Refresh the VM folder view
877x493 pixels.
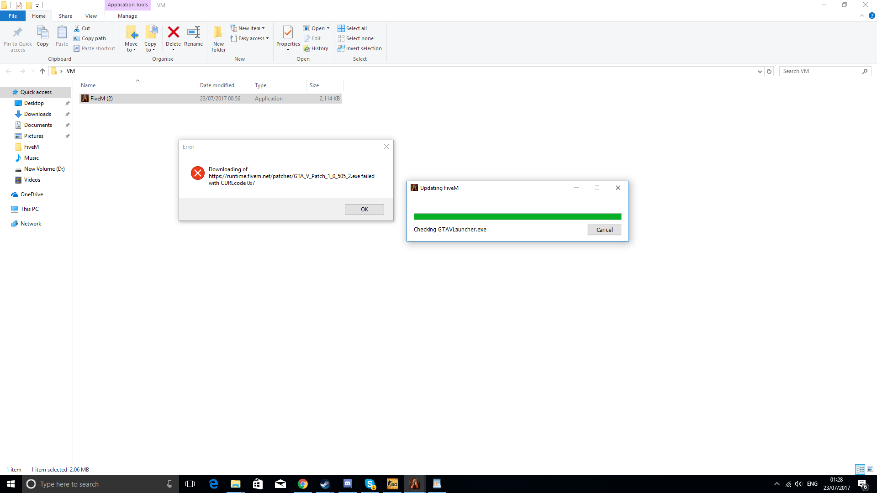[769, 71]
